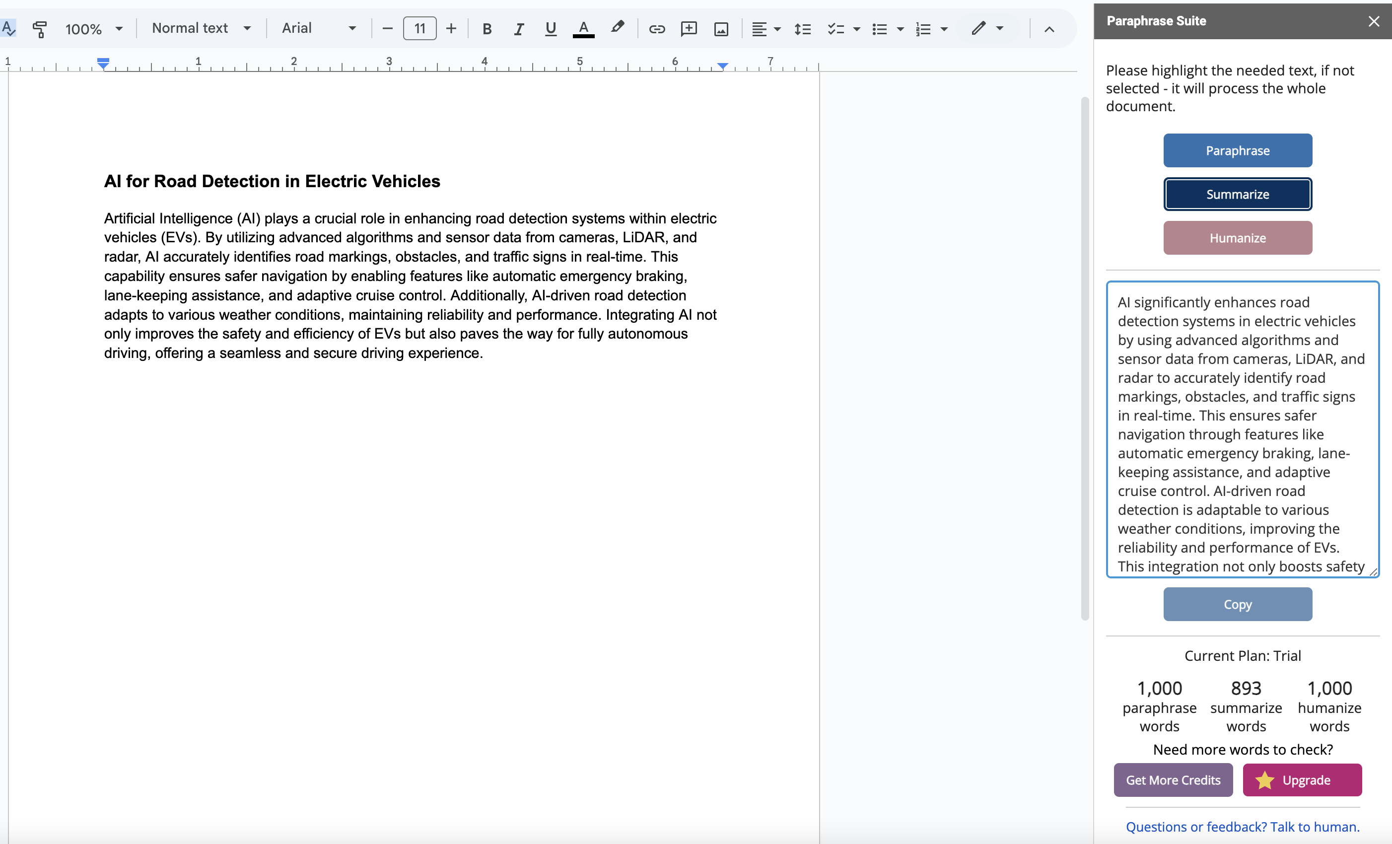1392x844 pixels.
Task: Click the right indent marker on ruler
Action: point(722,66)
